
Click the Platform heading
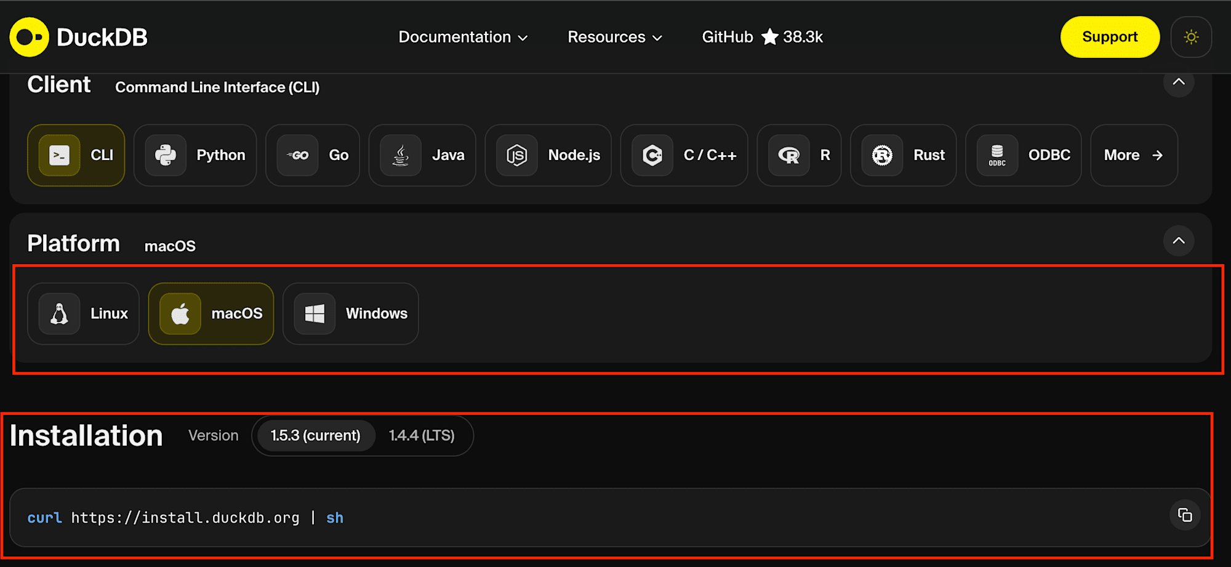coord(73,243)
